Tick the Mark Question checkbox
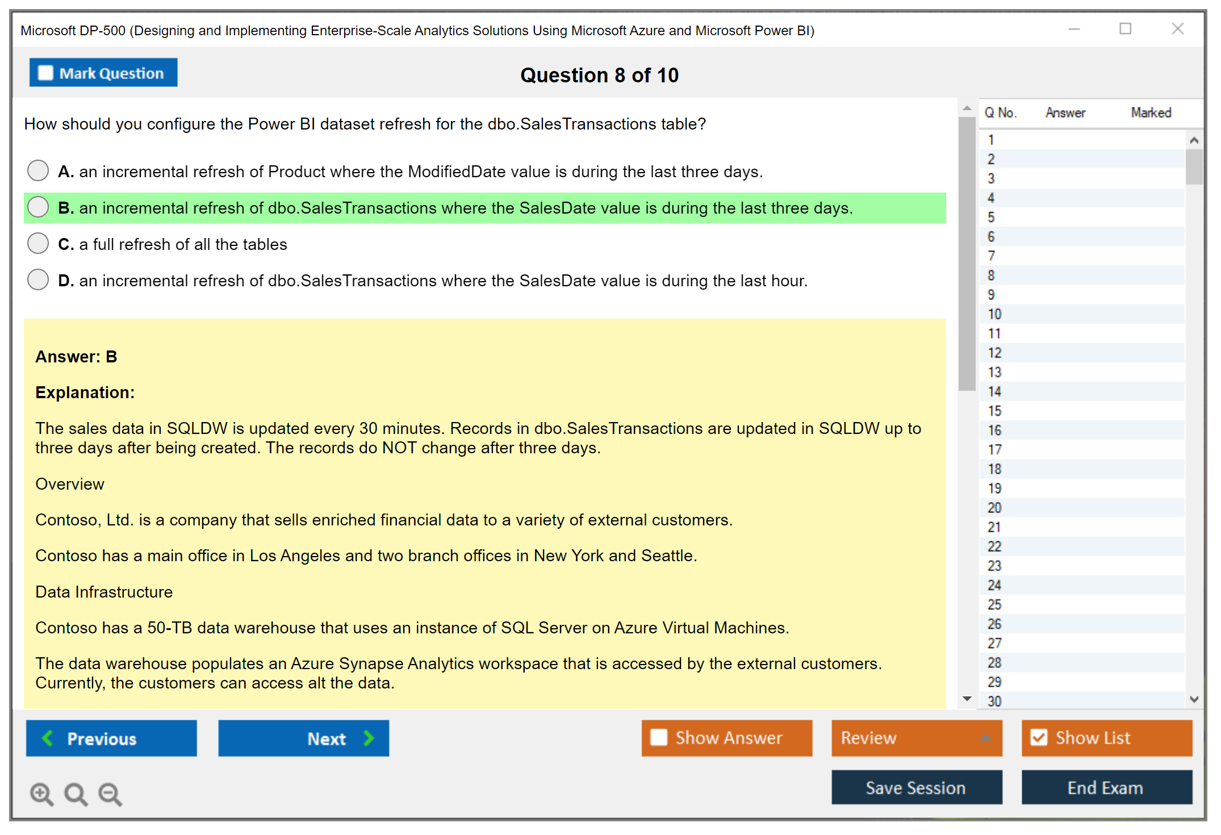This screenshot has height=835, width=1221. point(45,73)
